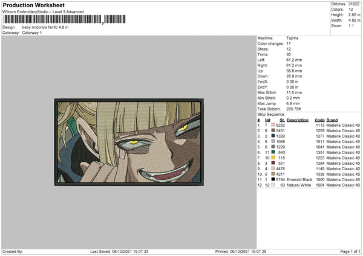The width and height of the screenshot is (363, 256).
Task: Click the Width value '4.82 in'
Action: click(x=354, y=21)
